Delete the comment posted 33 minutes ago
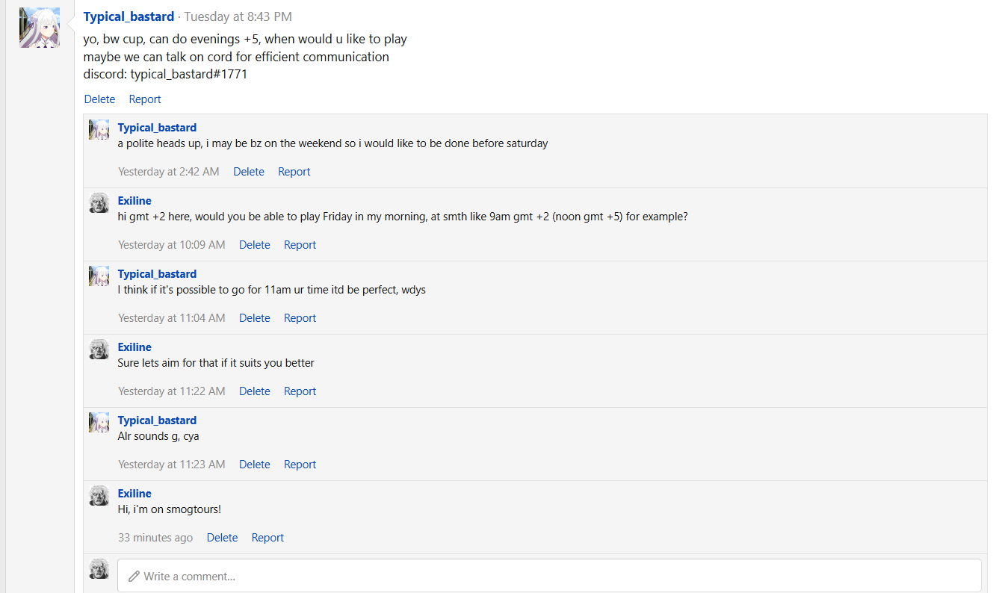Screen dimensions: 993x593 tap(222, 538)
